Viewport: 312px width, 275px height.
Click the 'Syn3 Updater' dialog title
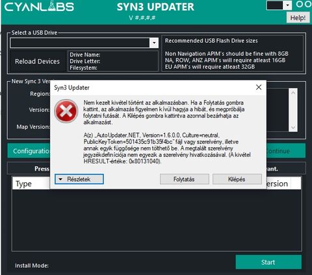coord(71,88)
